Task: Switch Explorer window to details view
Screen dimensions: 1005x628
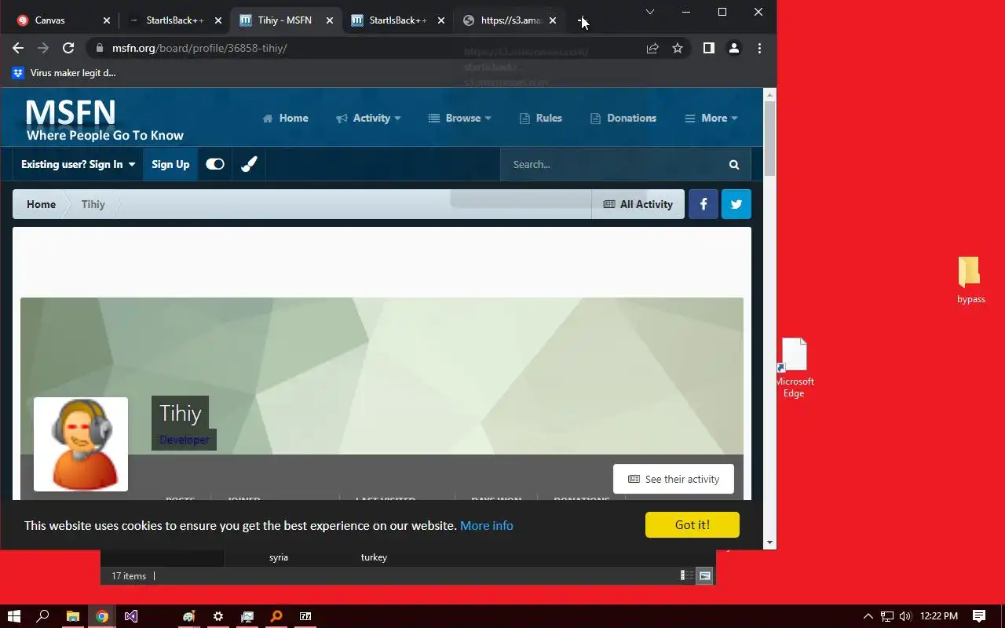Action: pos(687,575)
